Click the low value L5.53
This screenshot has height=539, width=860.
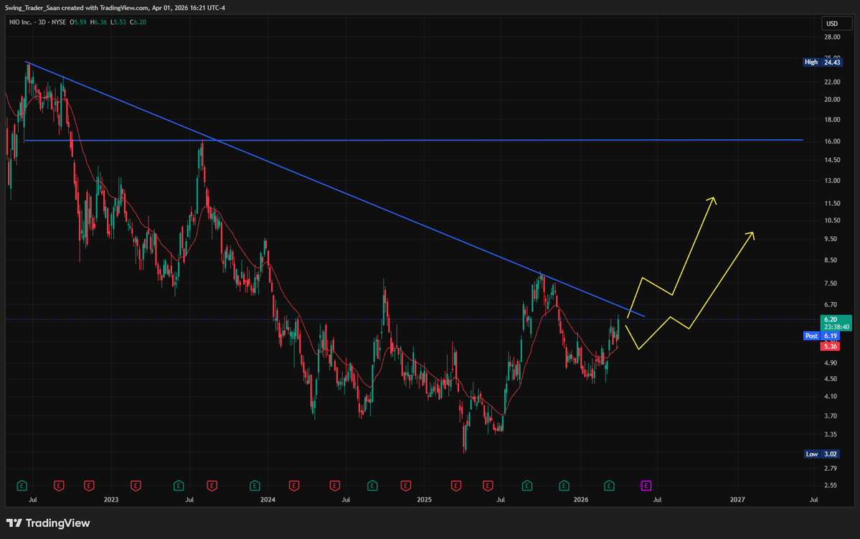[x=118, y=22]
